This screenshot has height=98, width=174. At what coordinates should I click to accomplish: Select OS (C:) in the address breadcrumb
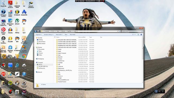[53, 31]
